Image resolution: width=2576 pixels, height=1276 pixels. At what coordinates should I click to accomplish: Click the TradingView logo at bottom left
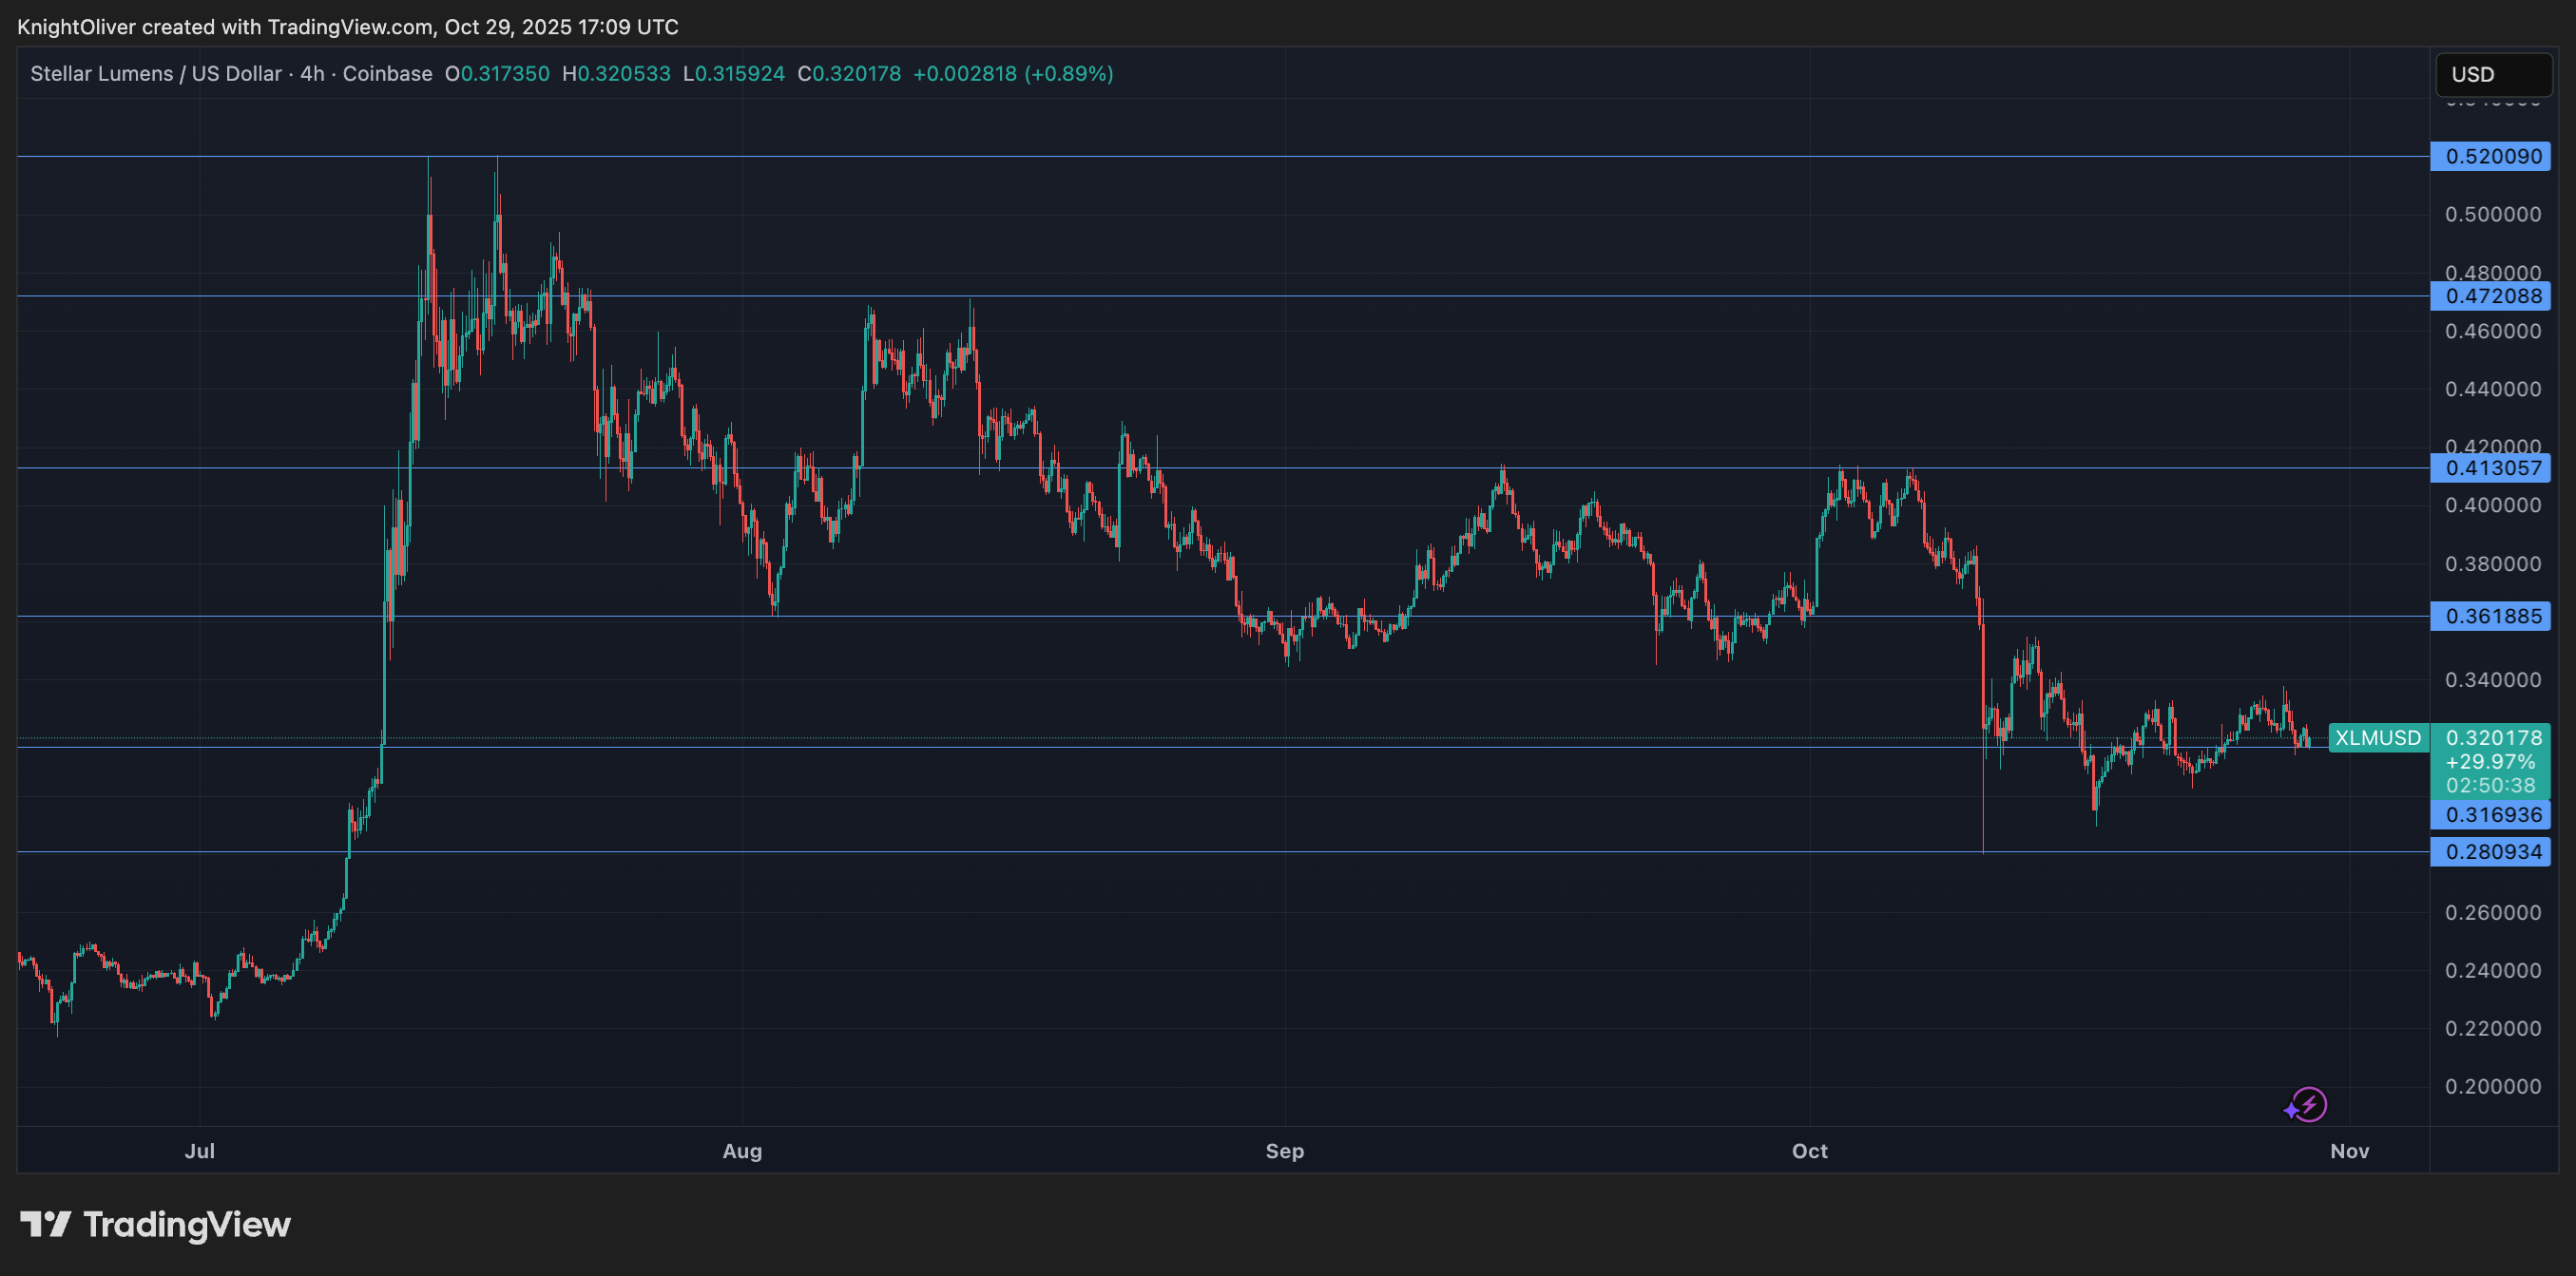pyautogui.click(x=155, y=1224)
